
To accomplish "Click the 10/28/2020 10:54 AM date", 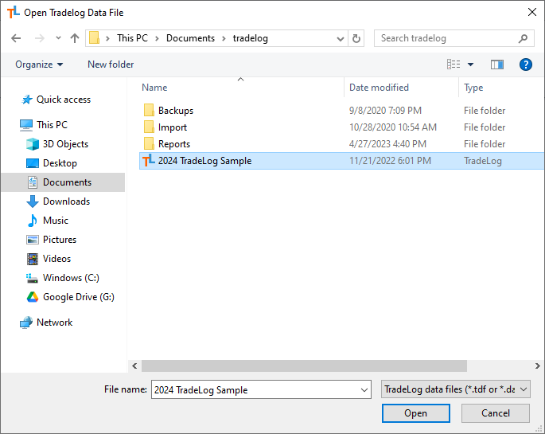I will point(393,127).
